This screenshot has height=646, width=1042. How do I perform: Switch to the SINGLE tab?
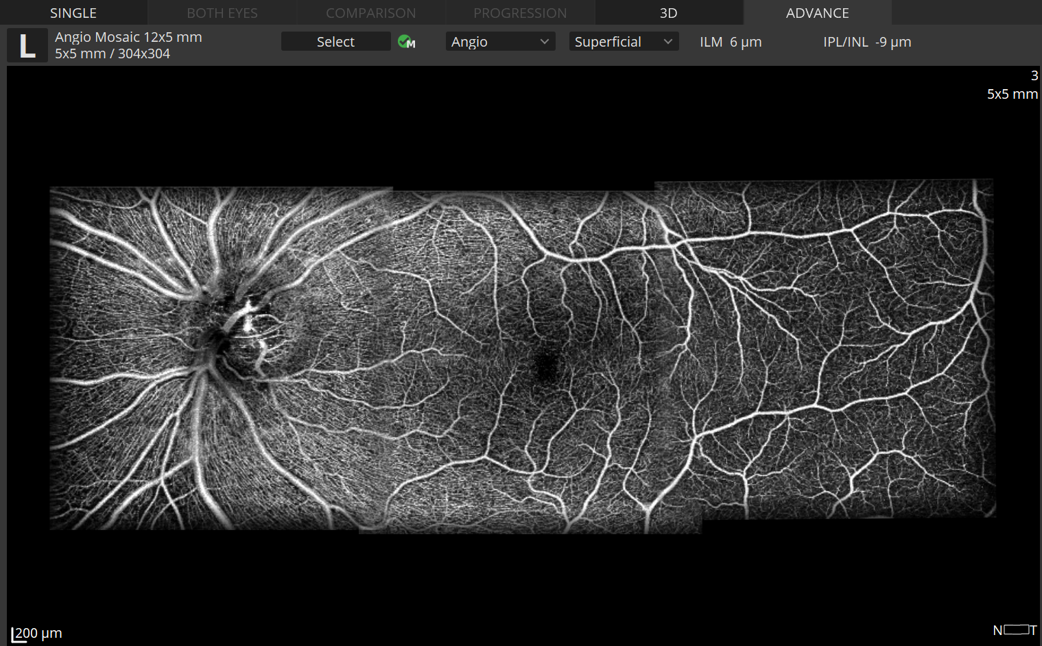[73, 13]
